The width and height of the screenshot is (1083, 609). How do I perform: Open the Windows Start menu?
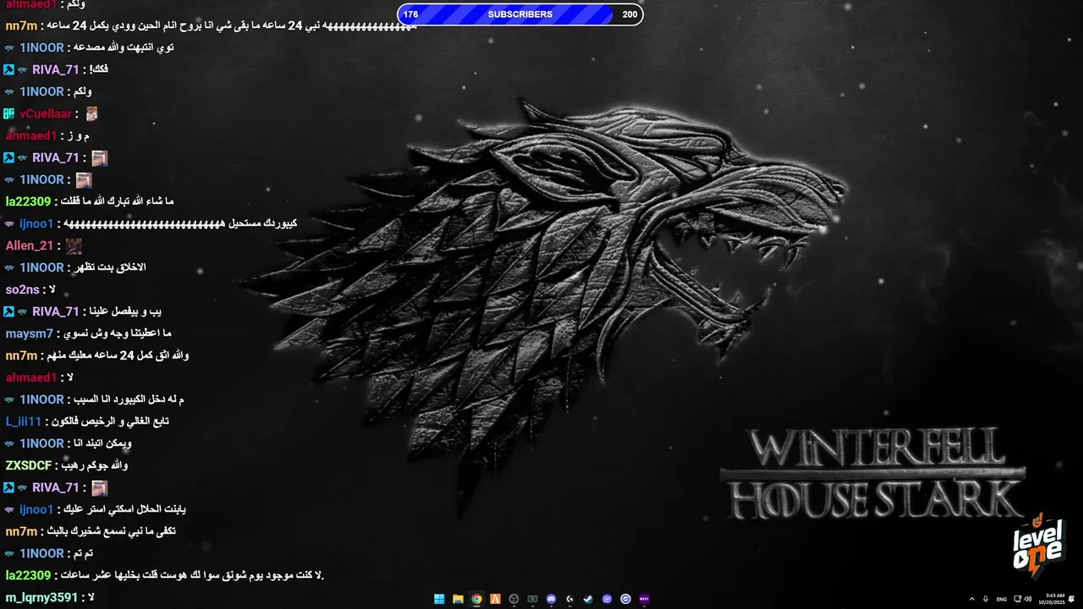tap(439, 599)
